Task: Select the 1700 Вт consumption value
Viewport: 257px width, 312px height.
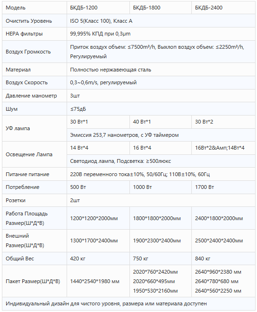Action: coord(223,187)
